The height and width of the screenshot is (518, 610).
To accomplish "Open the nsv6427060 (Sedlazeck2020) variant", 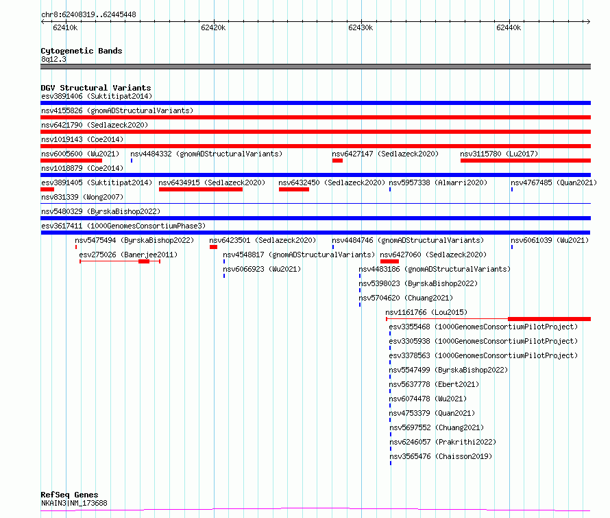I will click(433, 255).
